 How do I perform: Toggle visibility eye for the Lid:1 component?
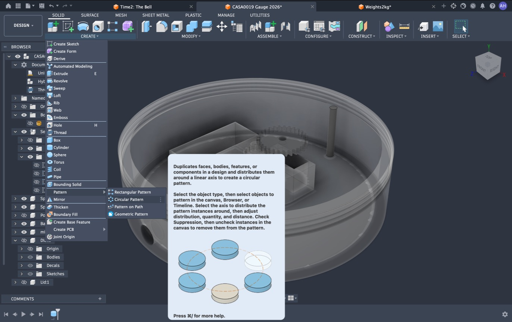(x=24, y=282)
